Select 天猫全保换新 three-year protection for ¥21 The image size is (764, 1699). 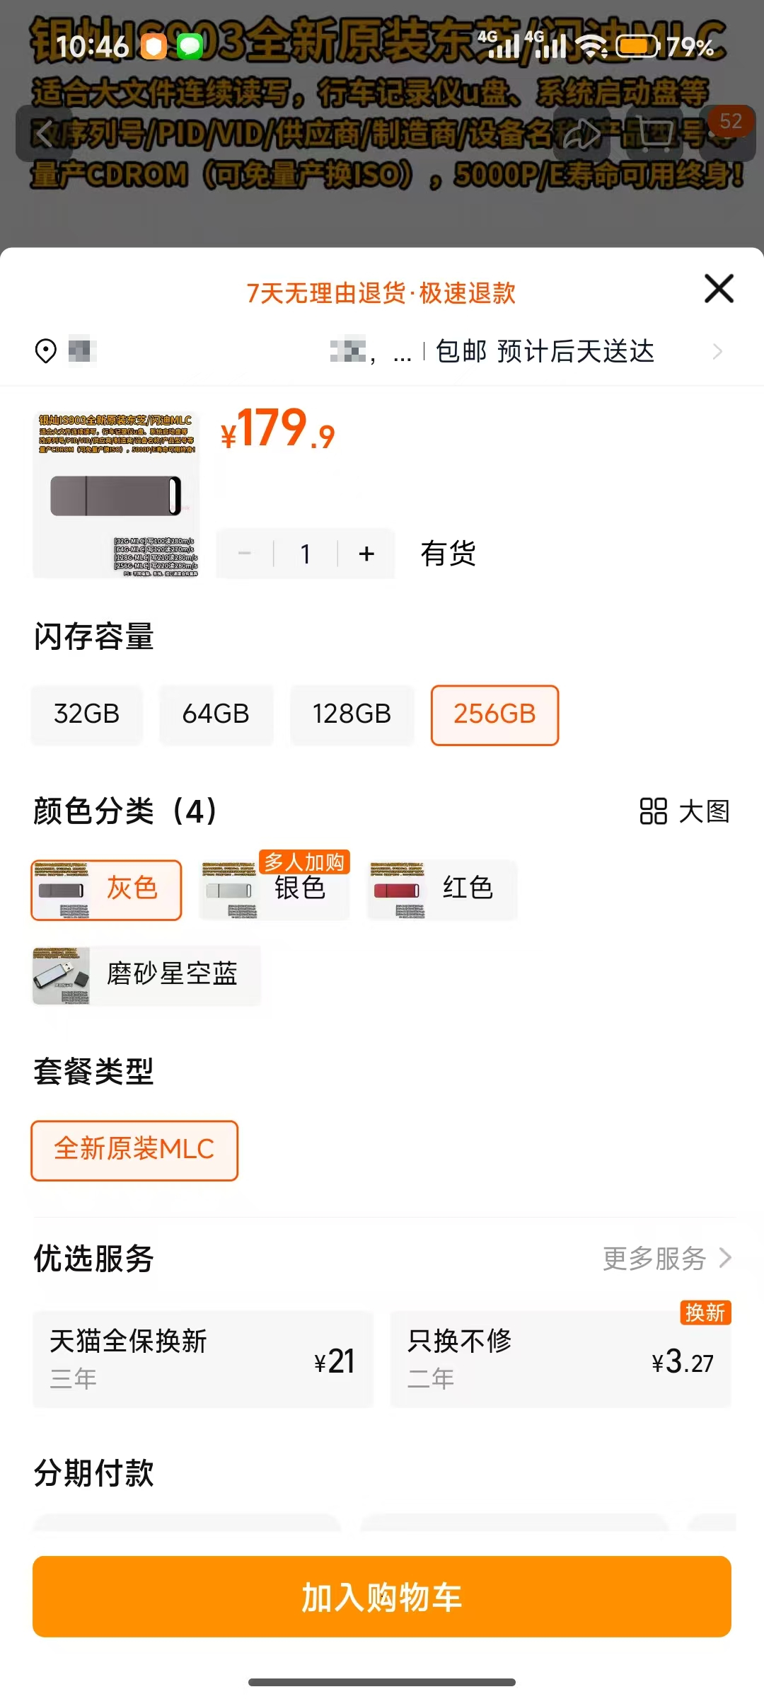[202, 1359]
